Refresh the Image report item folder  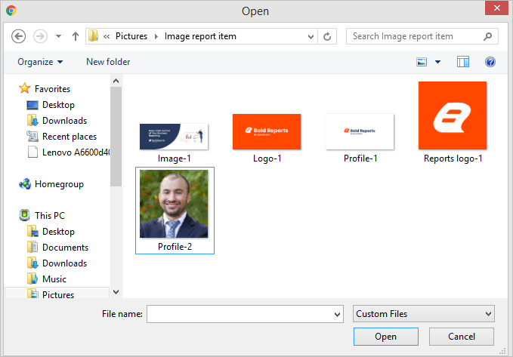[x=327, y=36]
